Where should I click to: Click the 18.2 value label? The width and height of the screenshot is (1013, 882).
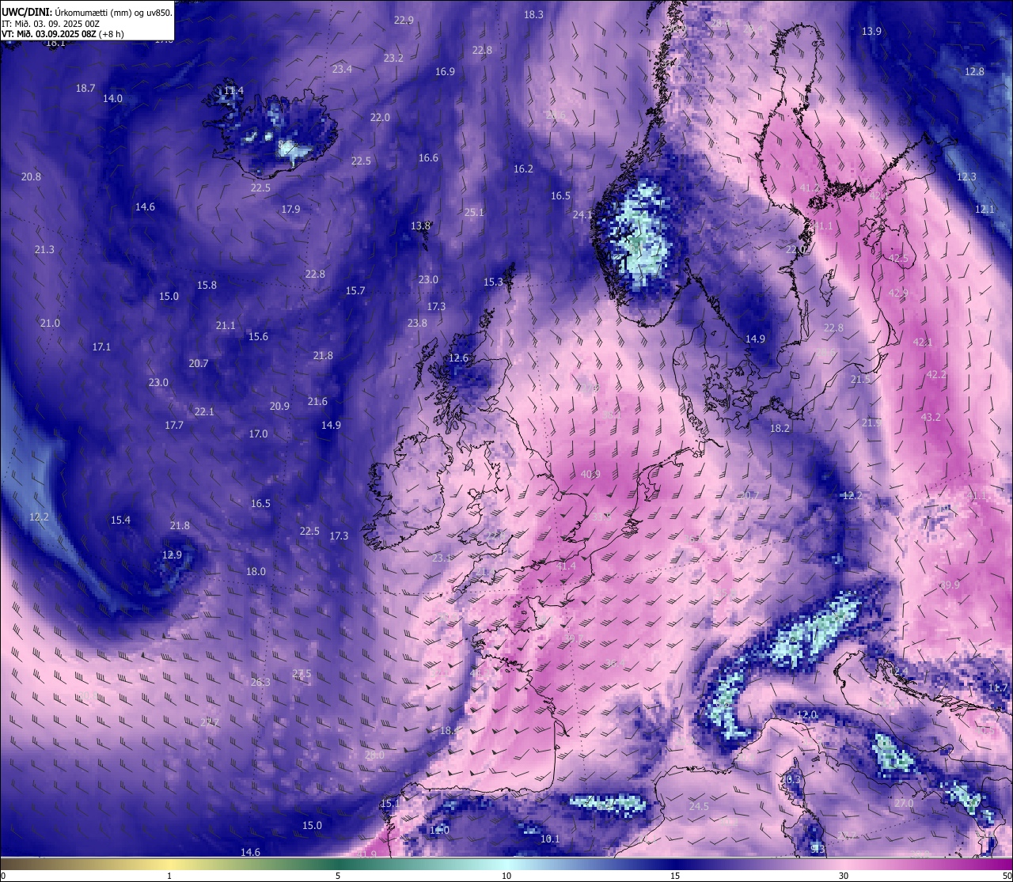point(780,428)
